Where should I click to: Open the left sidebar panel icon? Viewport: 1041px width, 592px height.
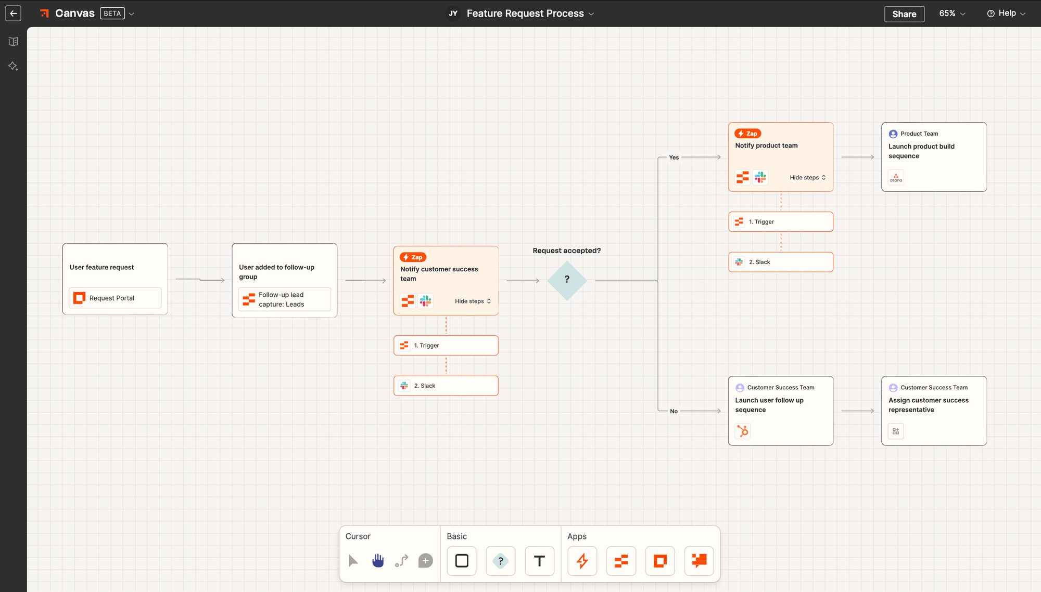coord(14,42)
